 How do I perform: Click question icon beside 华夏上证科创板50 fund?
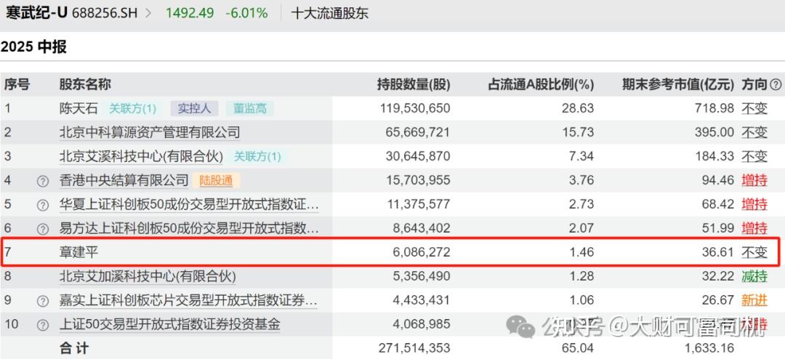point(43,205)
